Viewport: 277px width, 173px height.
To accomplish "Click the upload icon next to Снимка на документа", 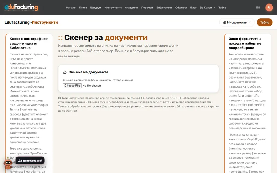I will pos(65,72).
